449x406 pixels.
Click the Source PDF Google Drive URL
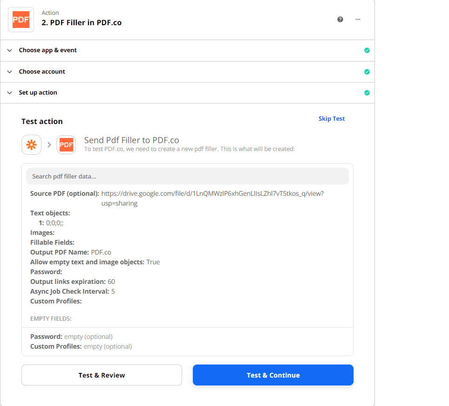(212, 193)
